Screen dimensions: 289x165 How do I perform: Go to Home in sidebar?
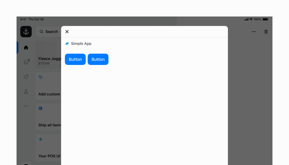pos(26,48)
